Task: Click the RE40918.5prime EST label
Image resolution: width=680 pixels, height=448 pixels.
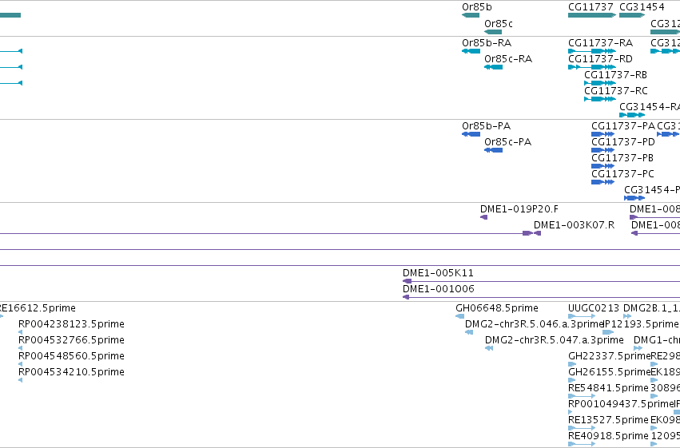Action: [608, 436]
